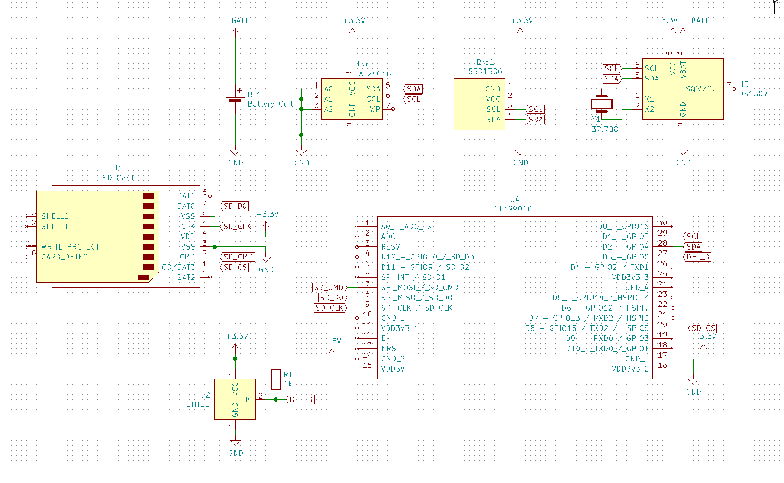Select the SD_D0 label on U4 pin 8

coord(333,298)
